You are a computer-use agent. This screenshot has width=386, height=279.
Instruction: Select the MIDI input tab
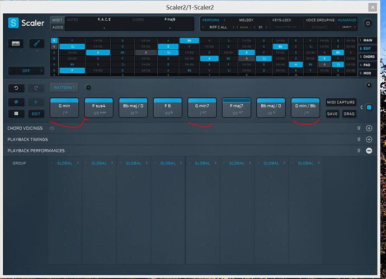click(x=57, y=20)
